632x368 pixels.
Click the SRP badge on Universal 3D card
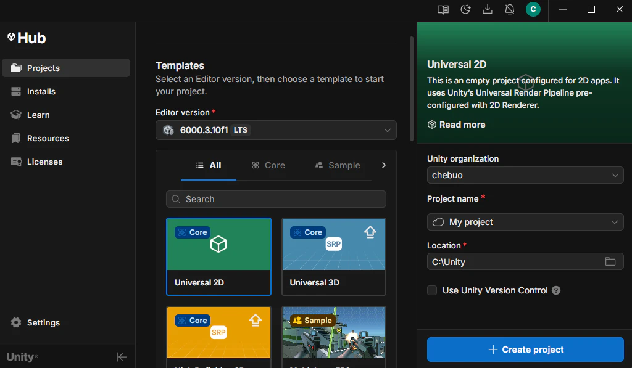pyautogui.click(x=334, y=244)
